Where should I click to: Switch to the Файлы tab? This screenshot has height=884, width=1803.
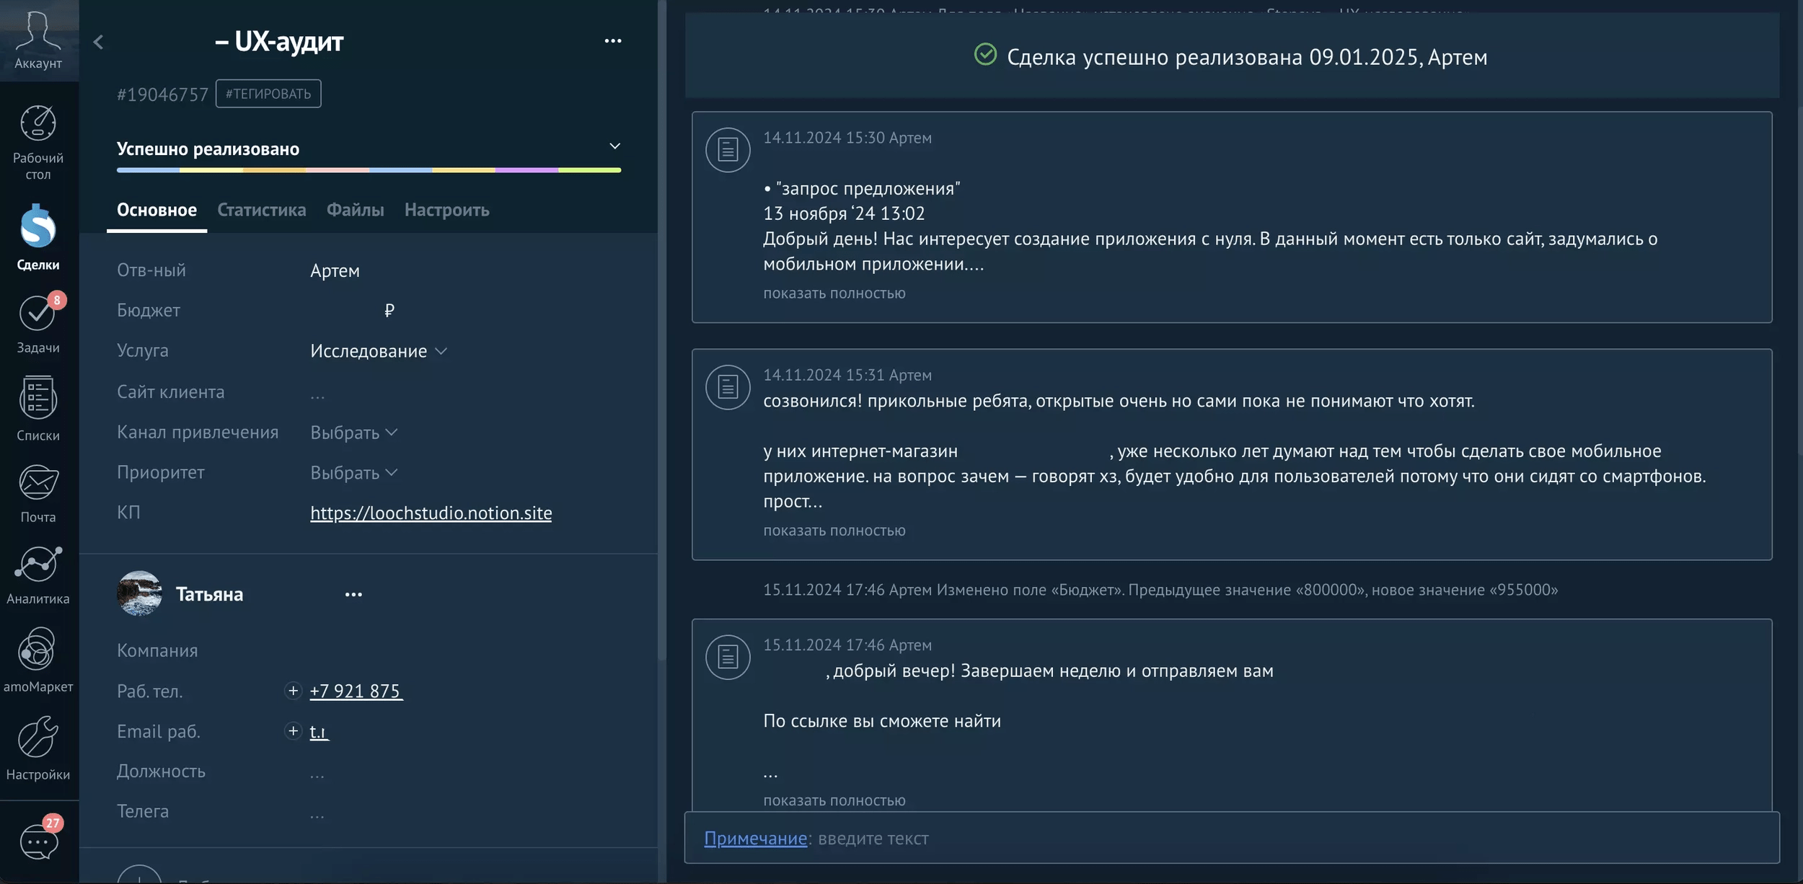pos(355,210)
